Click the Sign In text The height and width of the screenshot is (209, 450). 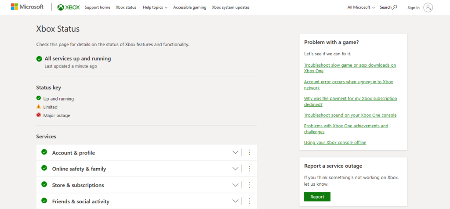pos(413,8)
